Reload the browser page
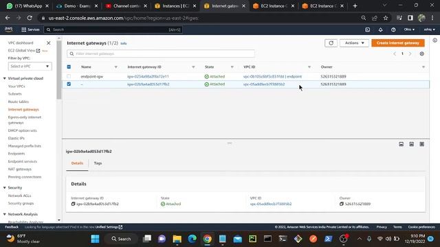 tap(30, 18)
